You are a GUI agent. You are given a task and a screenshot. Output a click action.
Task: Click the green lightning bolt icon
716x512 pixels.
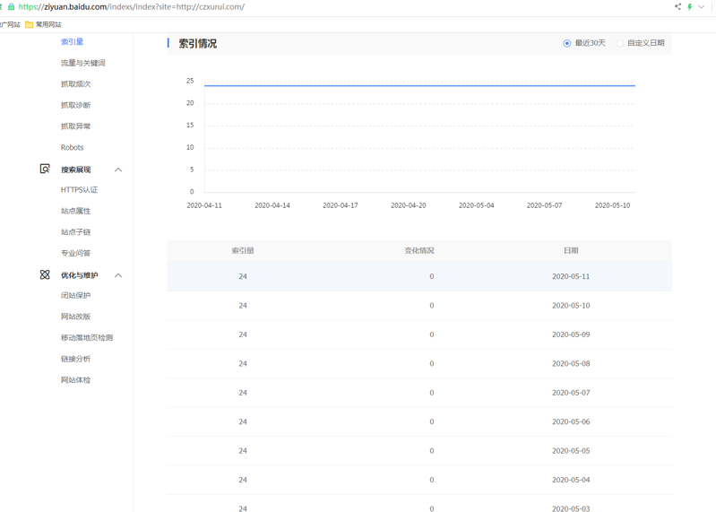coord(690,7)
